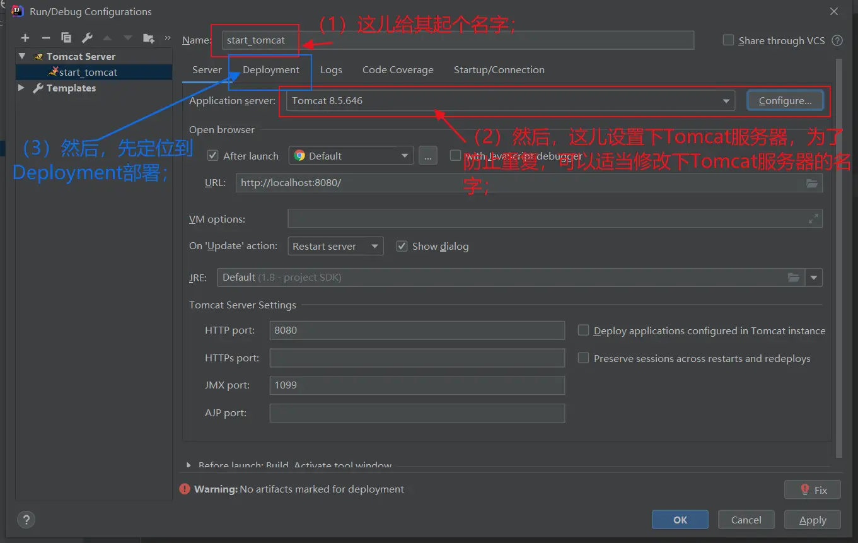Click the Configure... button
The width and height of the screenshot is (858, 543).
[785, 101]
